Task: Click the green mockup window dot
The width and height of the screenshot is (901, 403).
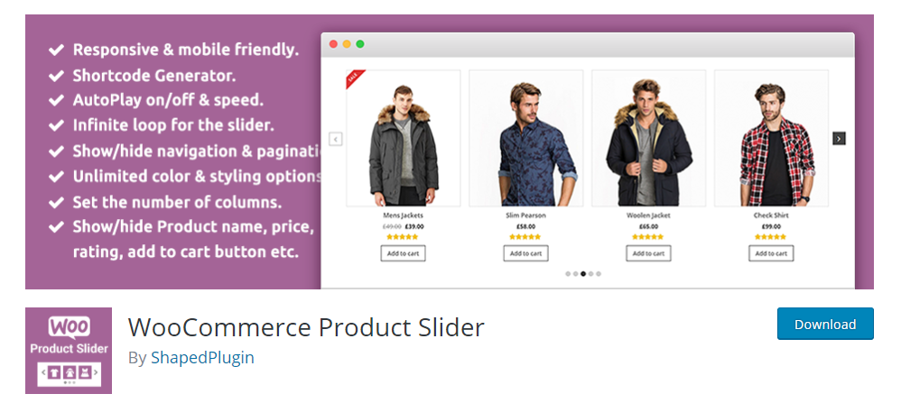Action: 360,44
